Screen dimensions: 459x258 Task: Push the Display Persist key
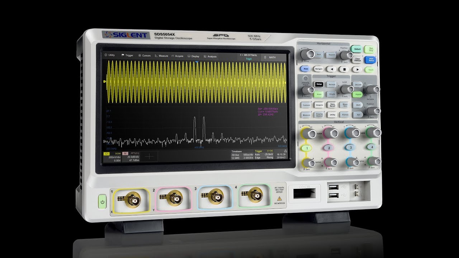(319, 115)
